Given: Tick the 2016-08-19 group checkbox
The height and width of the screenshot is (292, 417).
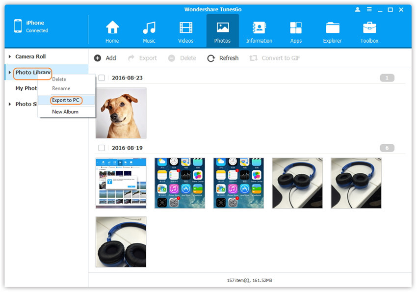Looking at the screenshot, I should click(x=102, y=148).
